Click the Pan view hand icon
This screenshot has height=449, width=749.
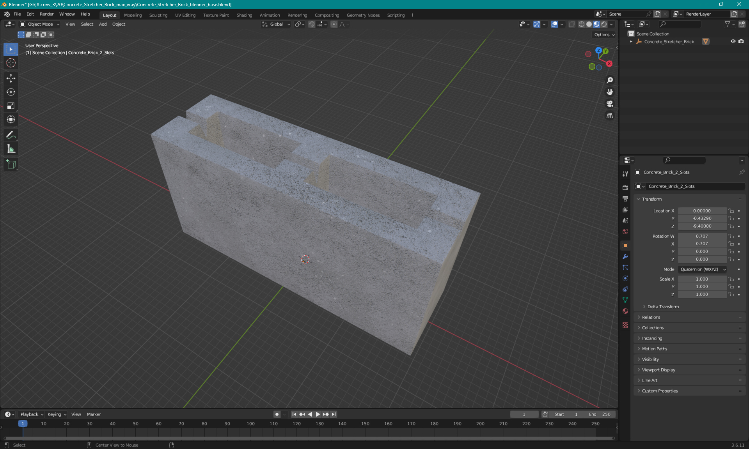[x=610, y=92]
